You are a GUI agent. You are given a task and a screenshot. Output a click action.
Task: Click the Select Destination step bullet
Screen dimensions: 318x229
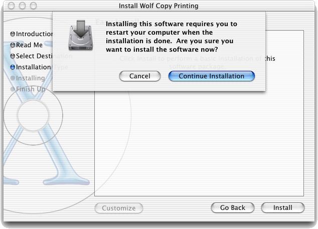click(x=13, y=56)
